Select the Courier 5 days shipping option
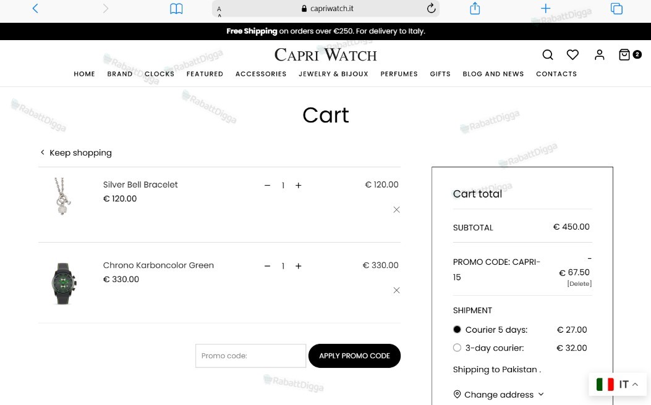 pos(457,330)
